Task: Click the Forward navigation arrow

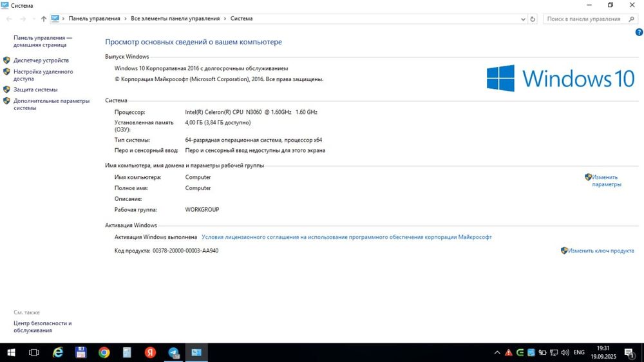Action: pyautogui.click(x=23, y=19)
